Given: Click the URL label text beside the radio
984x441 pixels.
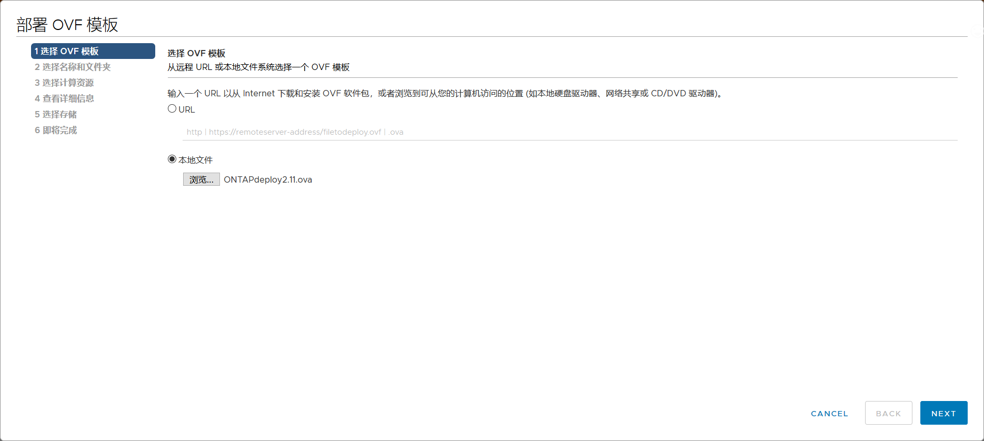Looking at the screenshot, I should [187, 109].
